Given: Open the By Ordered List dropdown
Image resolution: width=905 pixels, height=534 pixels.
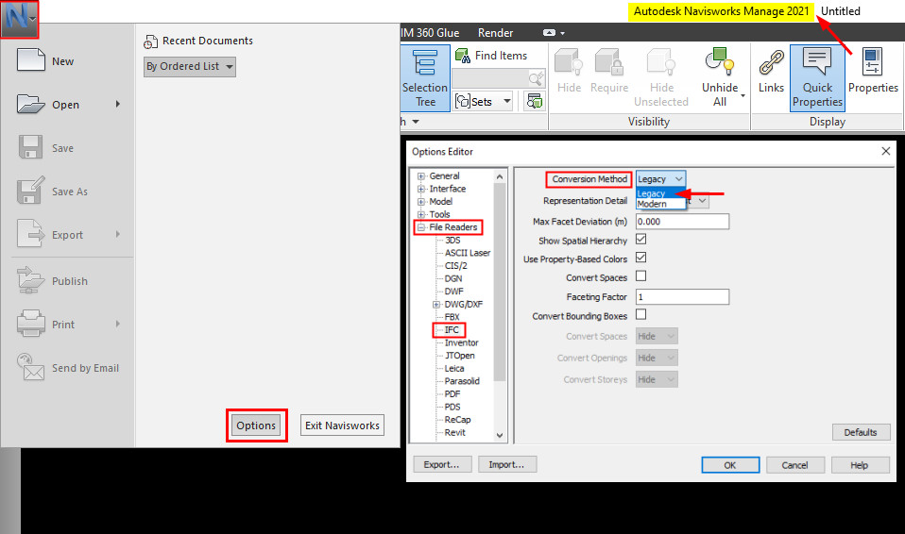Looking at the screenshot, I should [x=189, y=67].
